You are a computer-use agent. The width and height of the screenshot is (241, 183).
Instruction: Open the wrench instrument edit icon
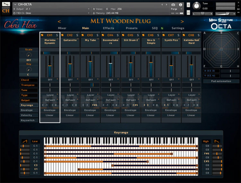(x=6, y=4)
